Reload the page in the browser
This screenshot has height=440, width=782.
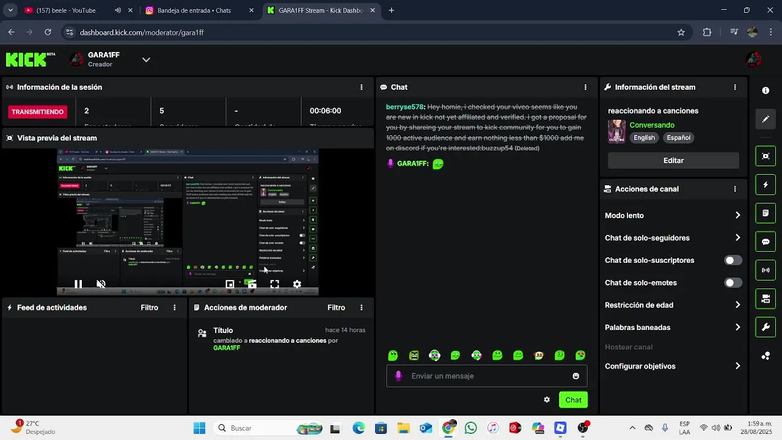pyautogui.click(x=48, y=32)
